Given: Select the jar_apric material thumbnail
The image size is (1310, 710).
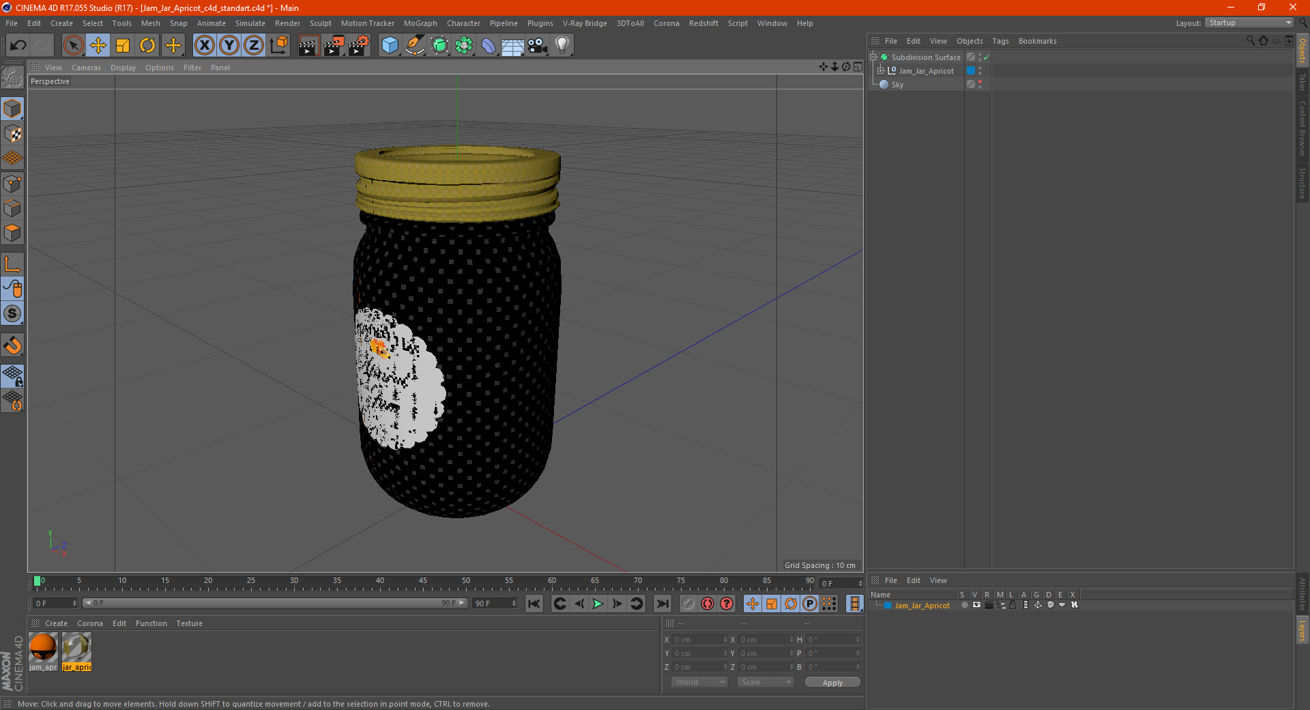Looking at the screenshot, I should point(76,652).
